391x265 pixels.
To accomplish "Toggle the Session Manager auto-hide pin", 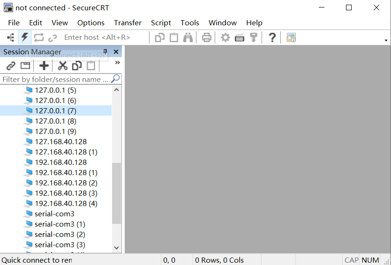I will tap(105, 52).
